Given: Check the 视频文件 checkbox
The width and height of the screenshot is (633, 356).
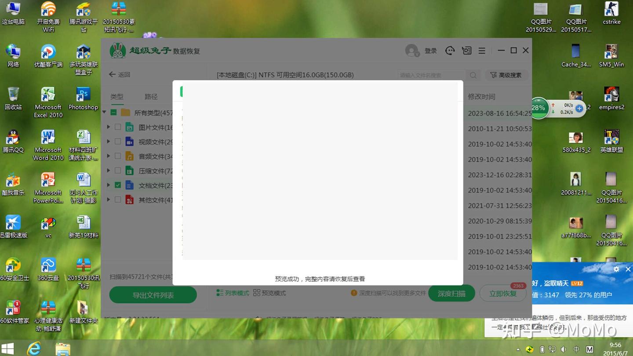Looking at the screenshot, I should click(118, 142).
